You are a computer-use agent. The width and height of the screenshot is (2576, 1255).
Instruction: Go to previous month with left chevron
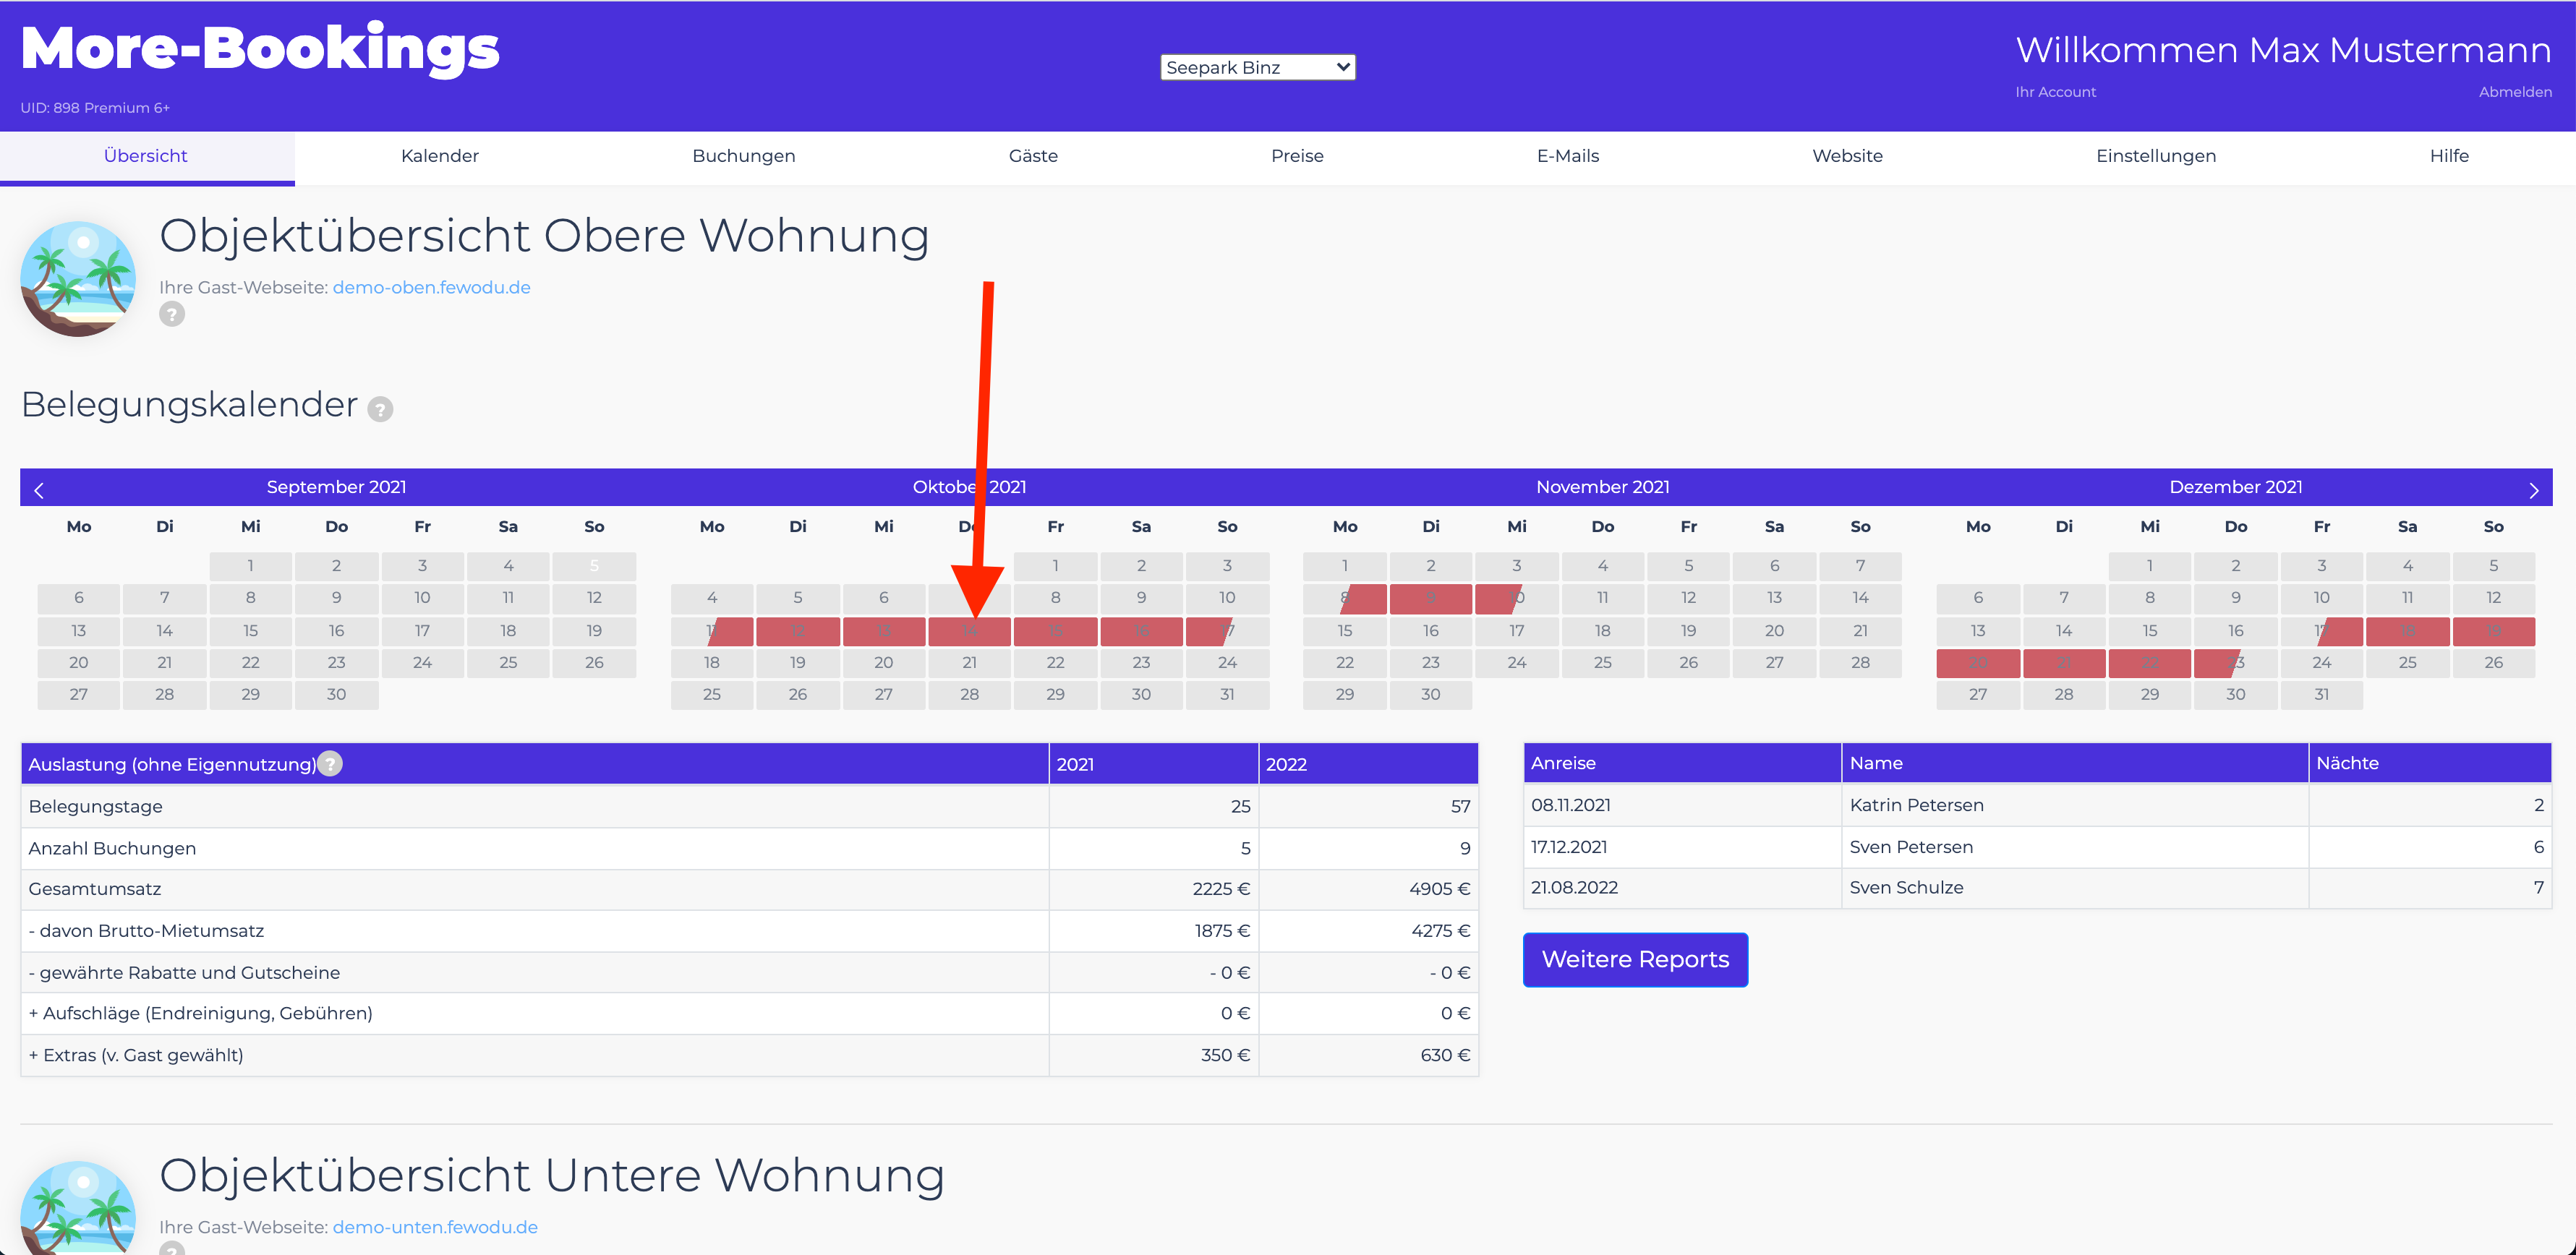tap(39, 490)
